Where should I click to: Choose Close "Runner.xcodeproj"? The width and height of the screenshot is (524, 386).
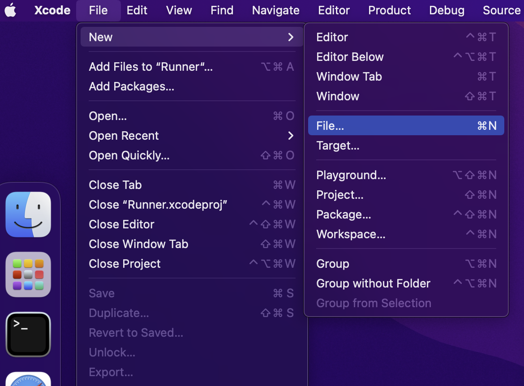(192, 205)
